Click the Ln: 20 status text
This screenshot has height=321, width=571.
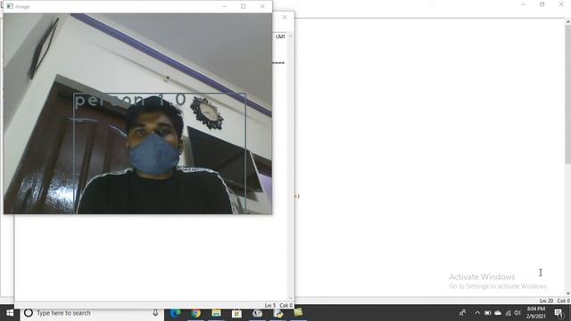click(546, 300)
